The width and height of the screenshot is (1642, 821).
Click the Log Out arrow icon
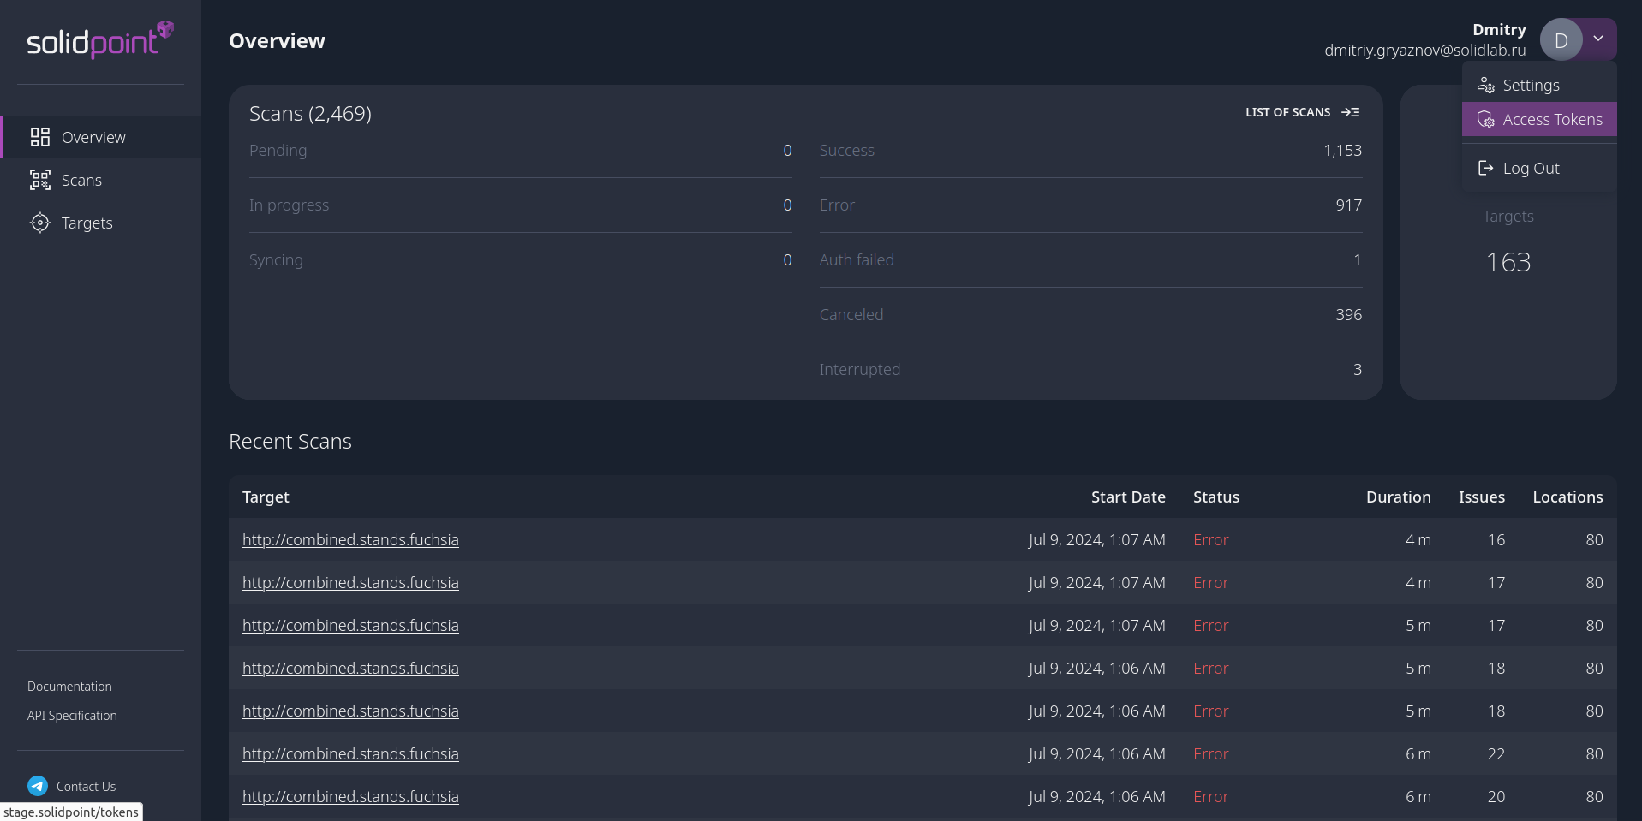click(1486, 169)
